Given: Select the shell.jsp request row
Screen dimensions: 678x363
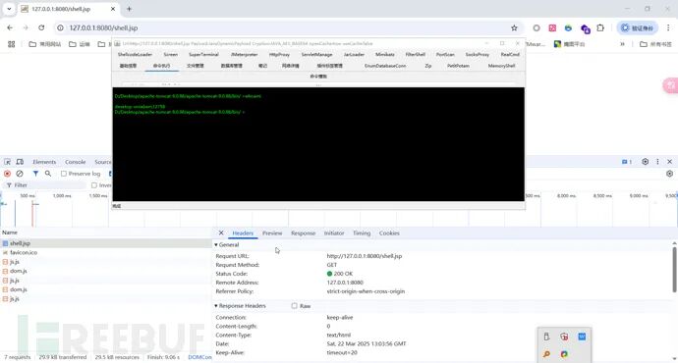Looking at the screenshot, I should [x=105, y=243].
